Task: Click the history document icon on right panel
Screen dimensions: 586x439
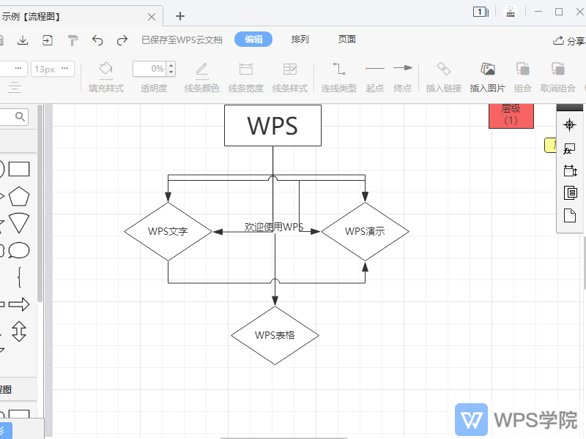Action: [x=571, y=192]
